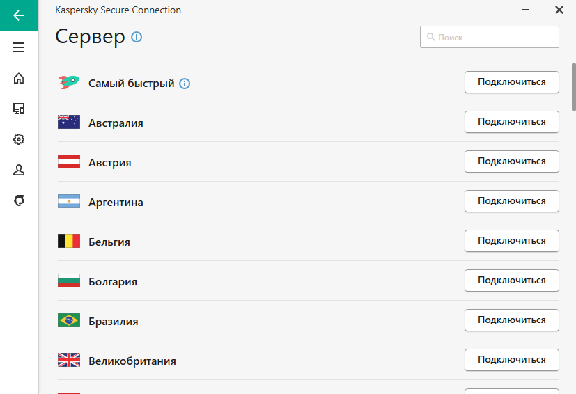Connect to the Болгария server
576x394 pixels.
click(x=512, y=280)
